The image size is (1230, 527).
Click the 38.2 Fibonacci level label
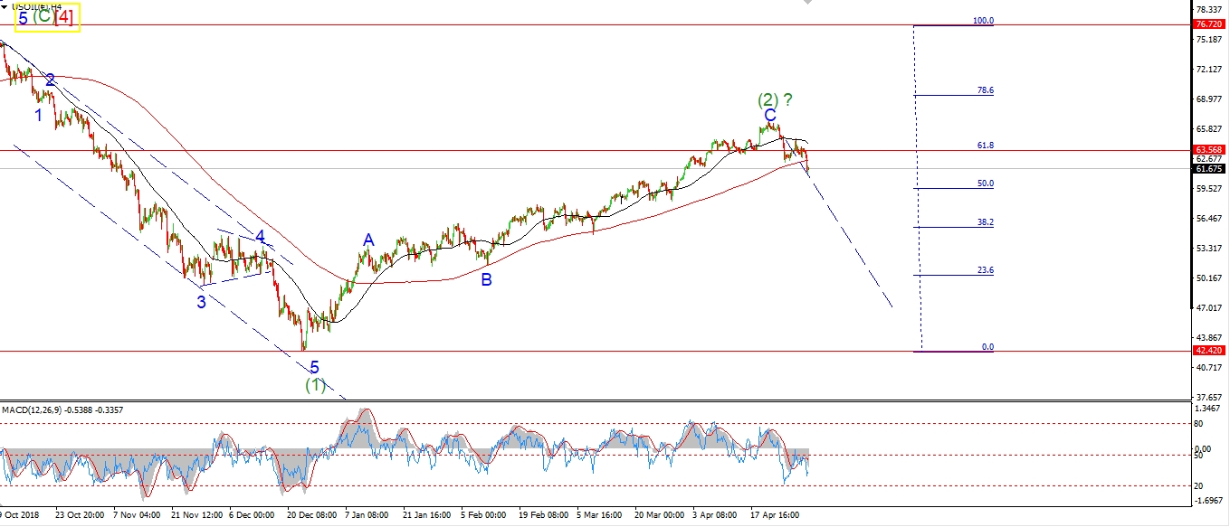point(984,221)
